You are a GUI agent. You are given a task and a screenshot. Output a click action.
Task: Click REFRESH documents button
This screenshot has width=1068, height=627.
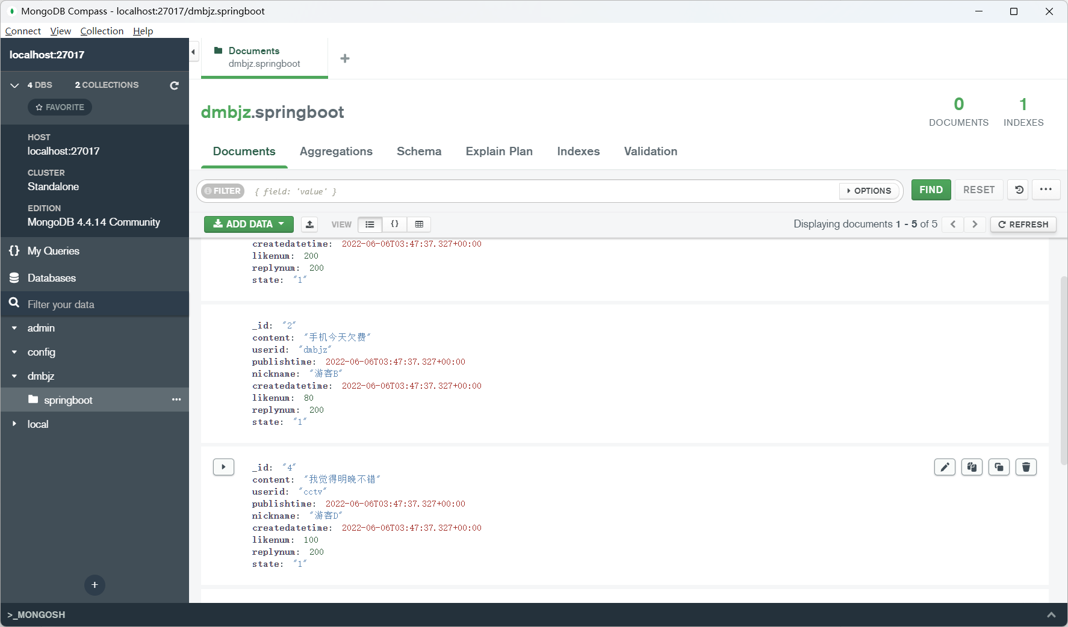coord(1023,224)
